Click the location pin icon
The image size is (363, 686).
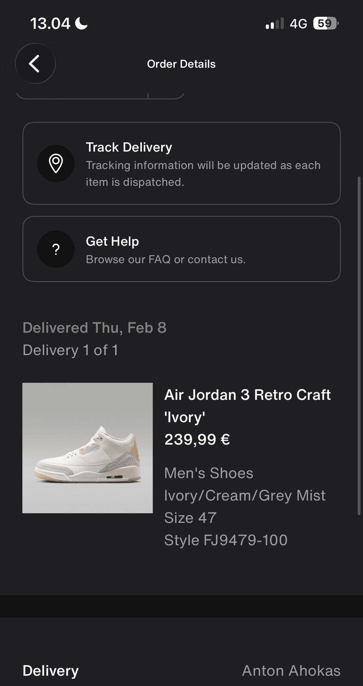(x=56, y=163)
